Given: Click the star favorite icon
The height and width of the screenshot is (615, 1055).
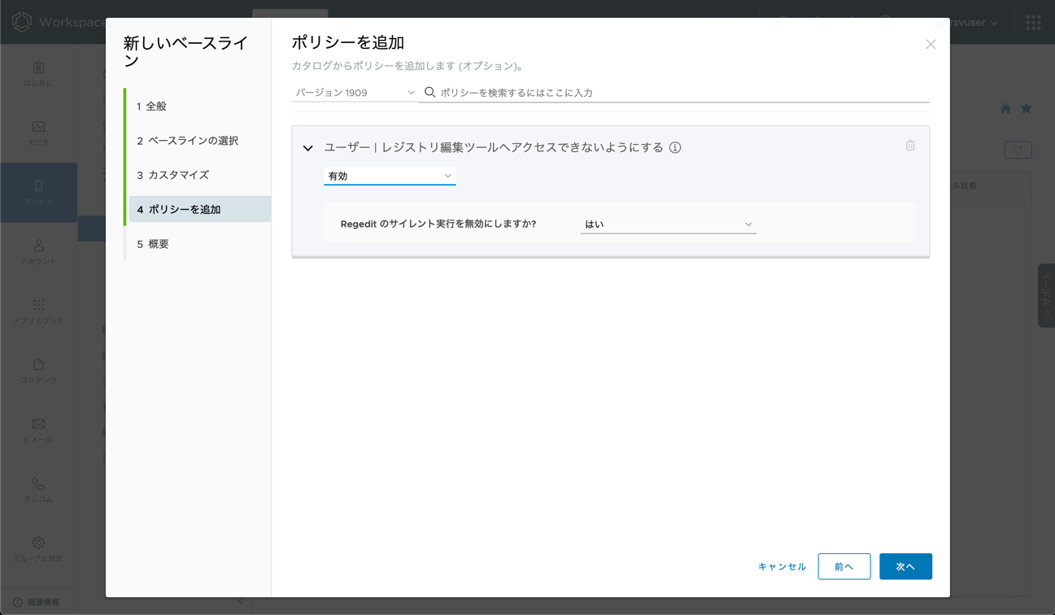Looking at the screenshot, I should point(1026,108).
